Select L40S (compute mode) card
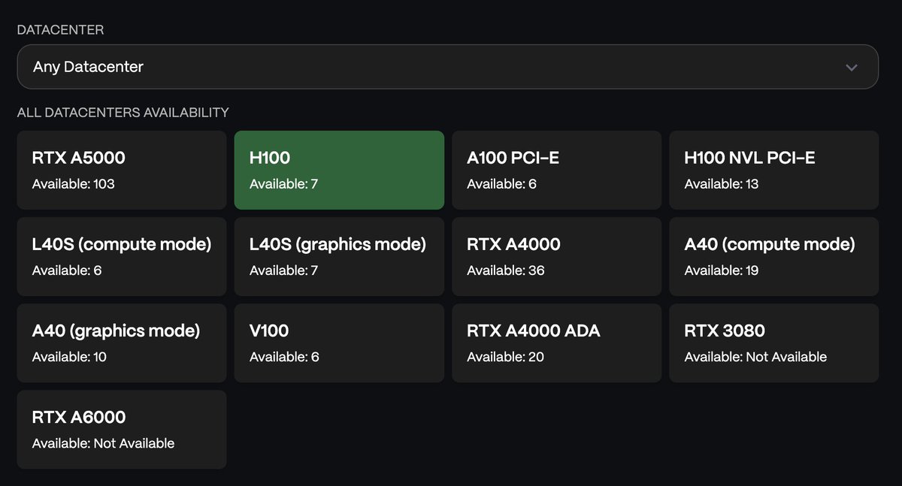 point(122,256)
